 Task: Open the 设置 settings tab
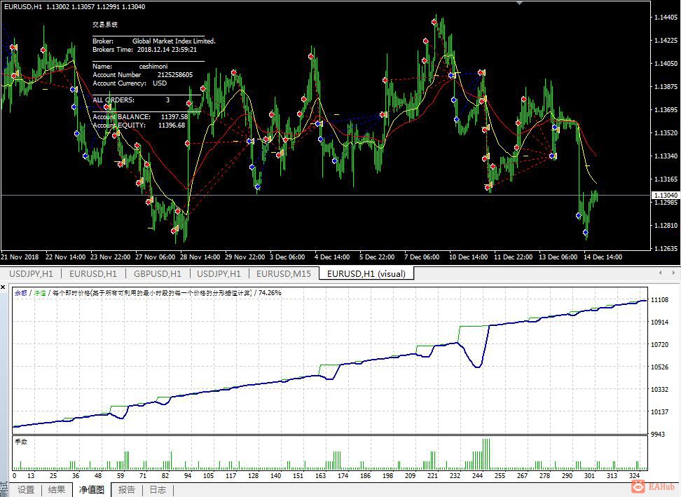26,489
